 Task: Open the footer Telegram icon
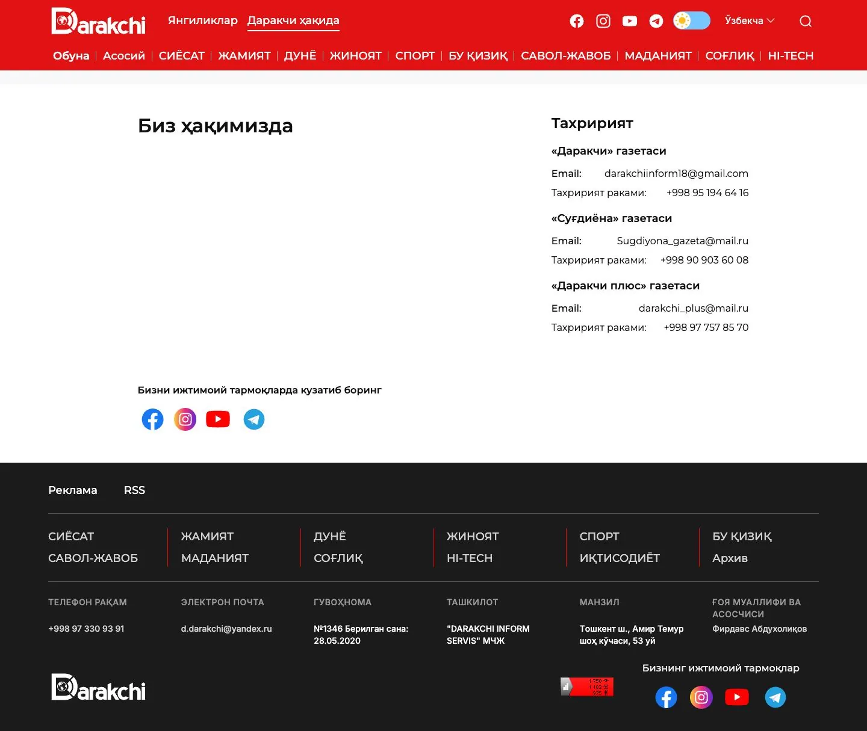775,697
